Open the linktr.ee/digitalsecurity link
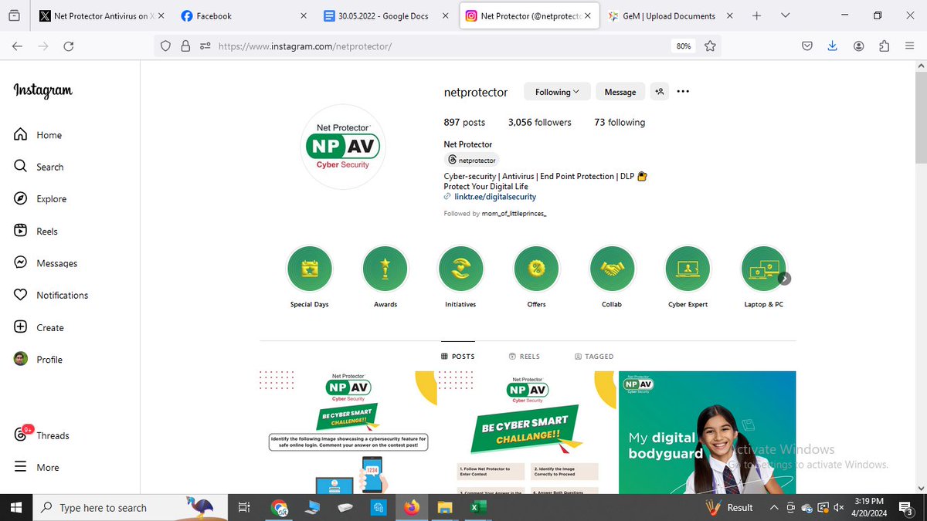The image size is (927, 521). (494, 196)
